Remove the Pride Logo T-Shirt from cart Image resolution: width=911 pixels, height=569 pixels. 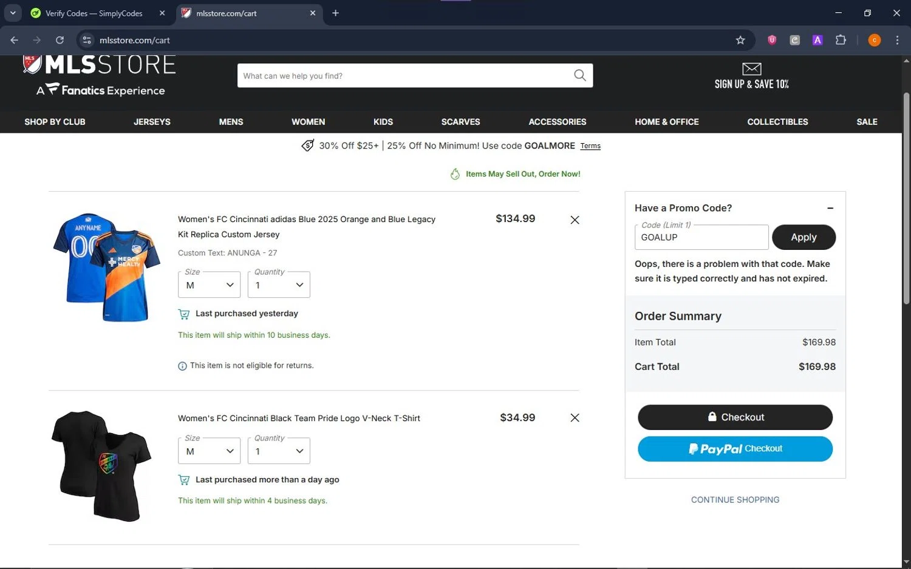[575, 417]
